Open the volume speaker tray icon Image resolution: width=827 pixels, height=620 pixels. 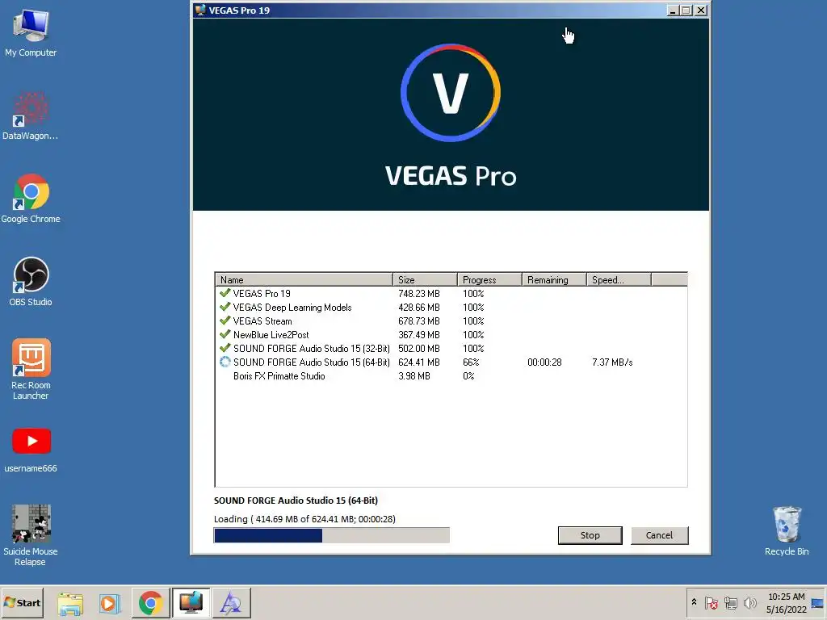coord(749,602)
